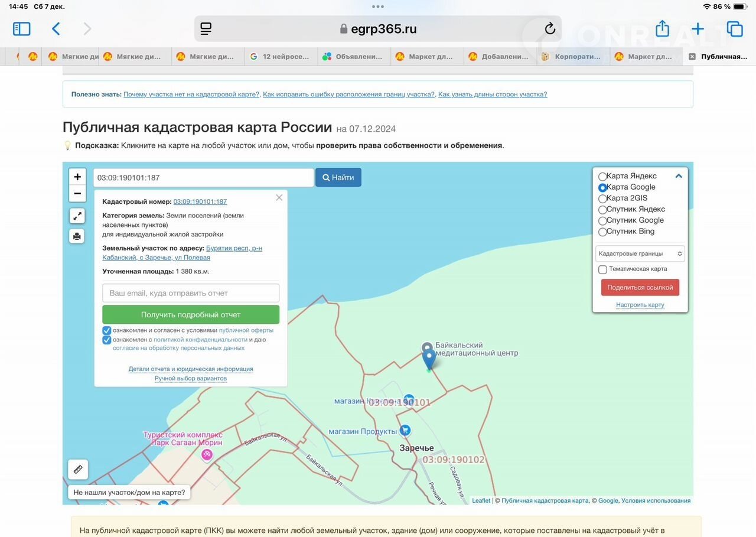Switch to the 12 нейросе... tab
Screen dimensions: 756x537
[281, 57]
